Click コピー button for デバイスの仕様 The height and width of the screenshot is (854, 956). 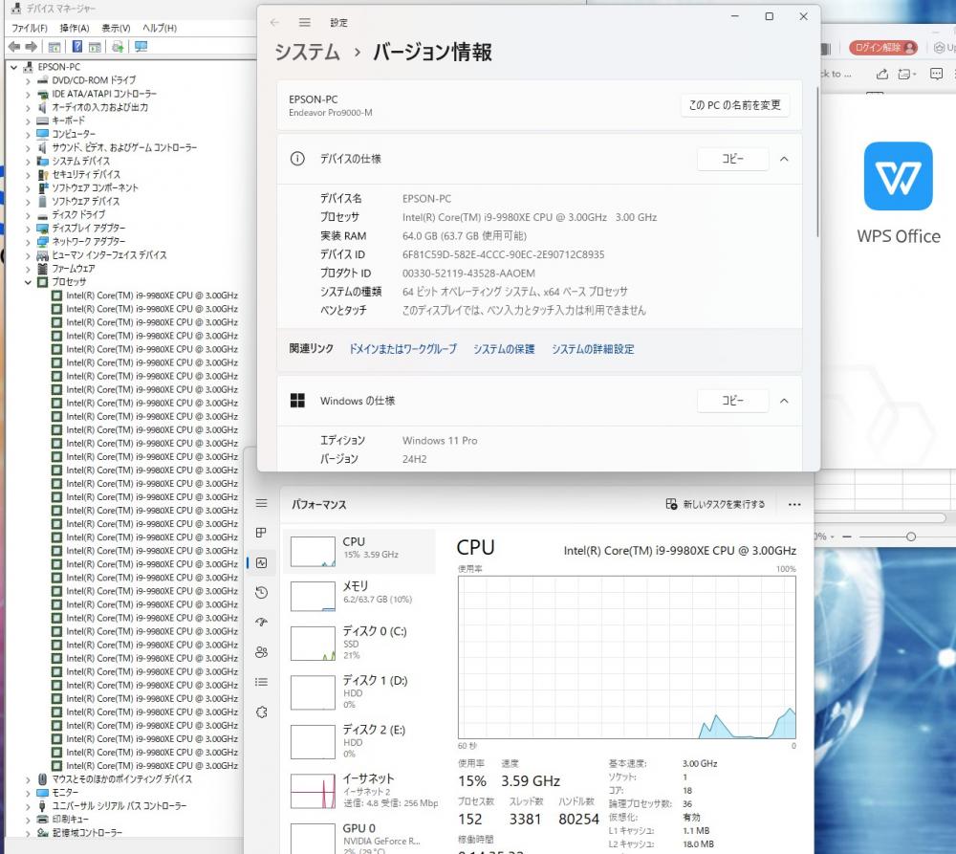click(x=732, y=159)
